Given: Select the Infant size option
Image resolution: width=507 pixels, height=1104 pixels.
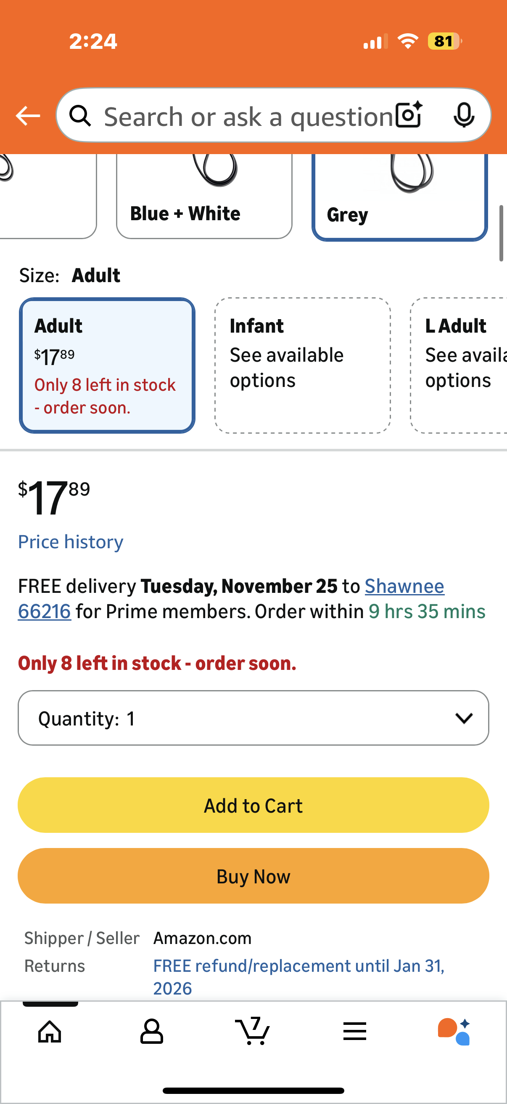Looking at the screenshot, I should coord(303,365).
